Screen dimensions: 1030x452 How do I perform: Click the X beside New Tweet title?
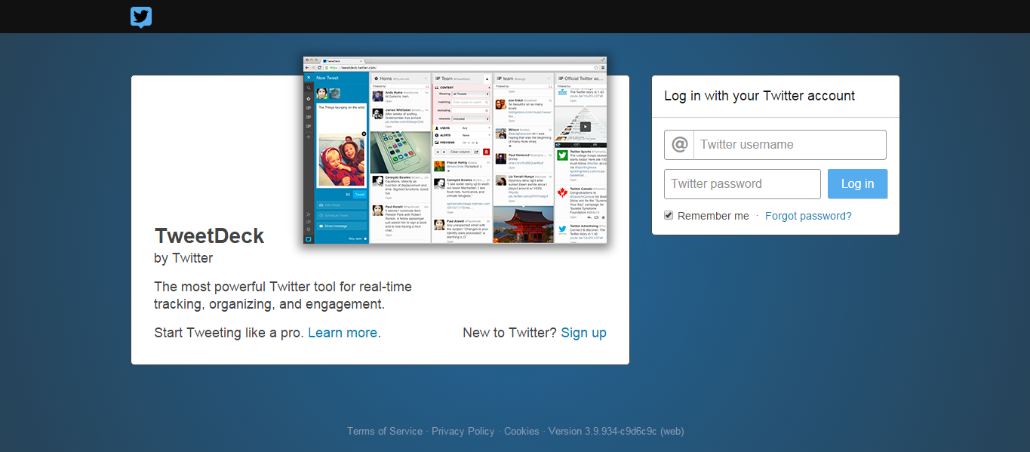309,78
